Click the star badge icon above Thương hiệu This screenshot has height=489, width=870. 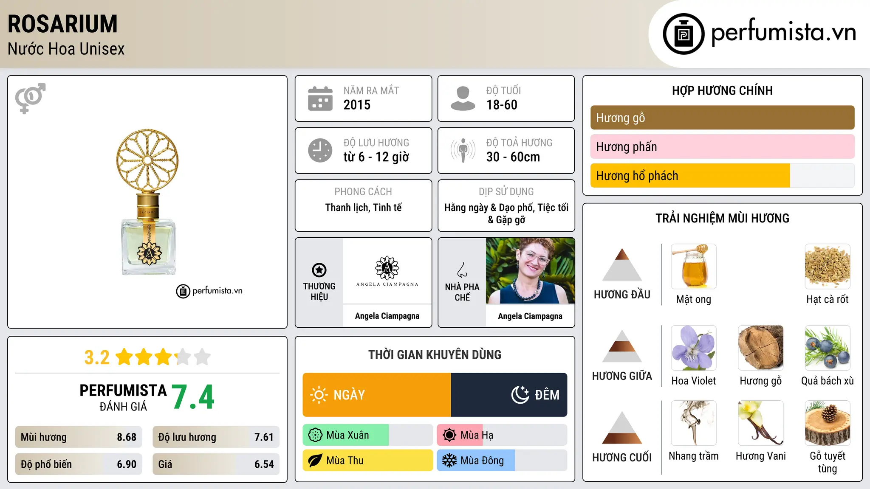pyautogui.click(x=319, y=270)
